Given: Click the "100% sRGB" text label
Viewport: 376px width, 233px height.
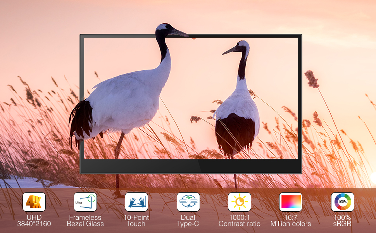Looking at the screenshot, I should (x=342, y=221).
